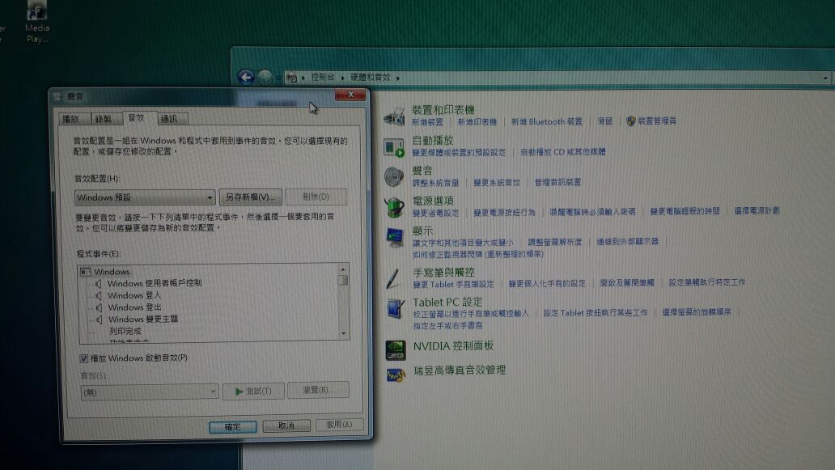Open the 自動播放 category icon
835x470 pixels.
pos(395,147)
